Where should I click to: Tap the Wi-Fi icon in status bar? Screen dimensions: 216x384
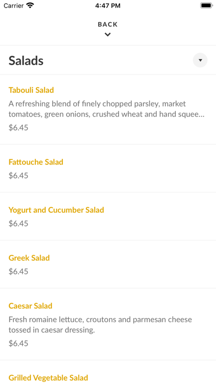(30, 6)
